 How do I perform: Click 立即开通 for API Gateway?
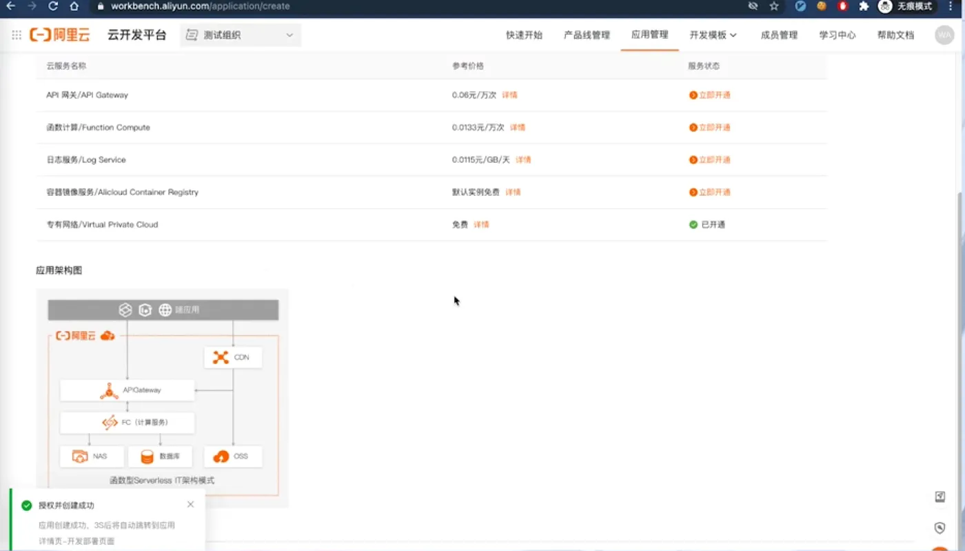pos(710,95)
